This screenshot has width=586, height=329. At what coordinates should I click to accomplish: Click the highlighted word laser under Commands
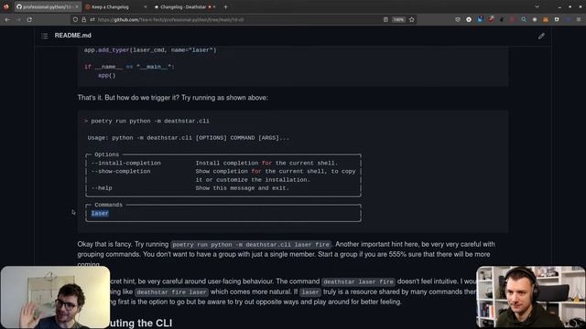pyautogui.click(x=100, y=213)
